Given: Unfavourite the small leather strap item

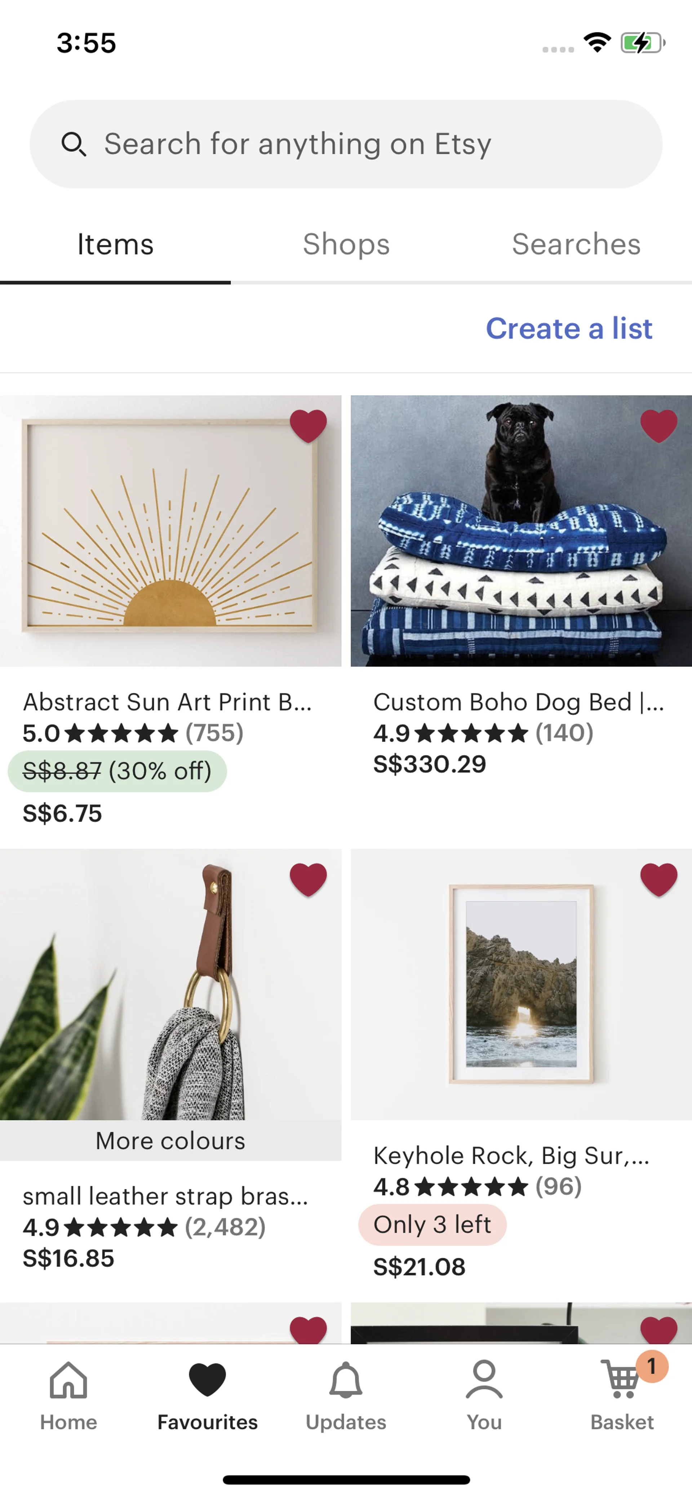Looking at the screenshot, I should pos(308,879).
